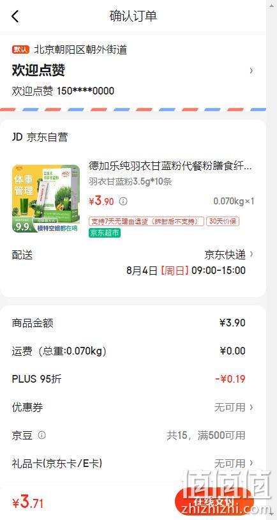Image resolution: width=277 pixels, height=520 pixels.
Task: Open the 德加乐纯羽衣甘蓝粉 product title
Action: (x=170, y=165)
